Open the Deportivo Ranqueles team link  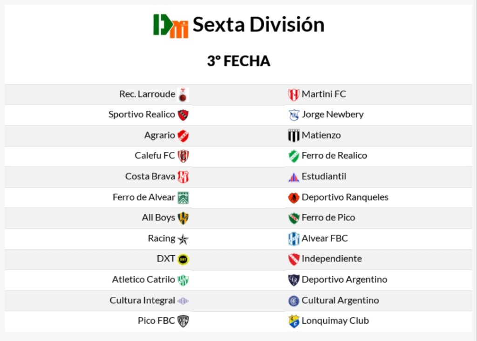pos(345,197)
